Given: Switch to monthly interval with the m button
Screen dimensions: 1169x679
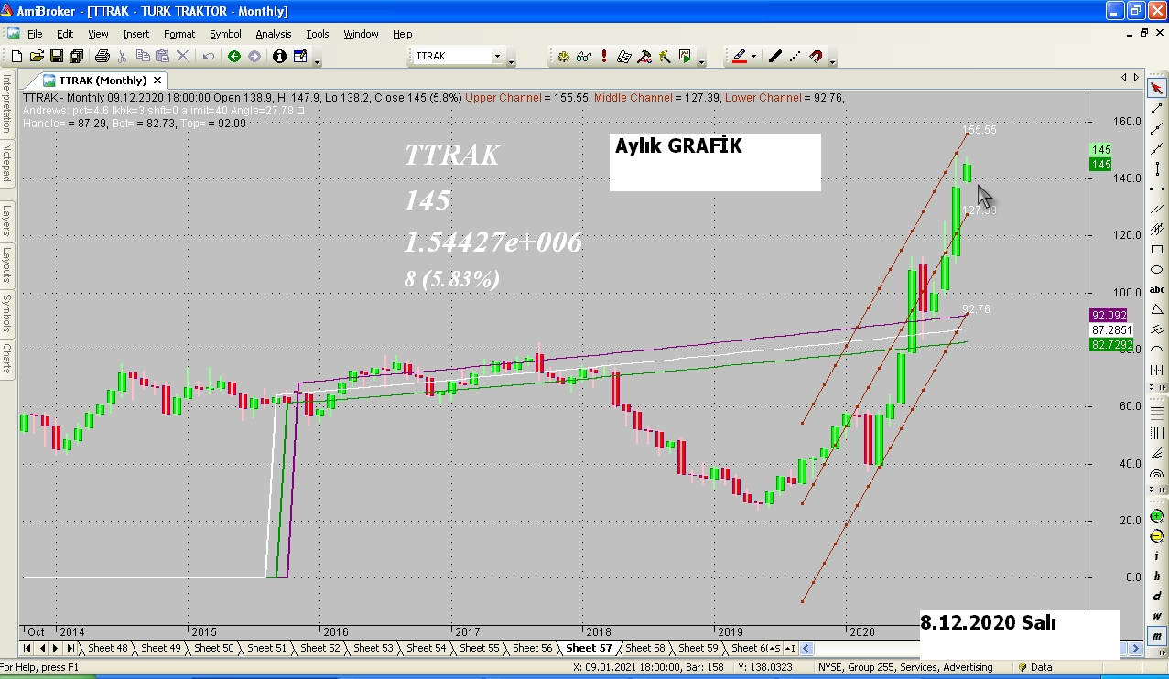Looking at the screenshot, I should click(x=1157, y=636).
